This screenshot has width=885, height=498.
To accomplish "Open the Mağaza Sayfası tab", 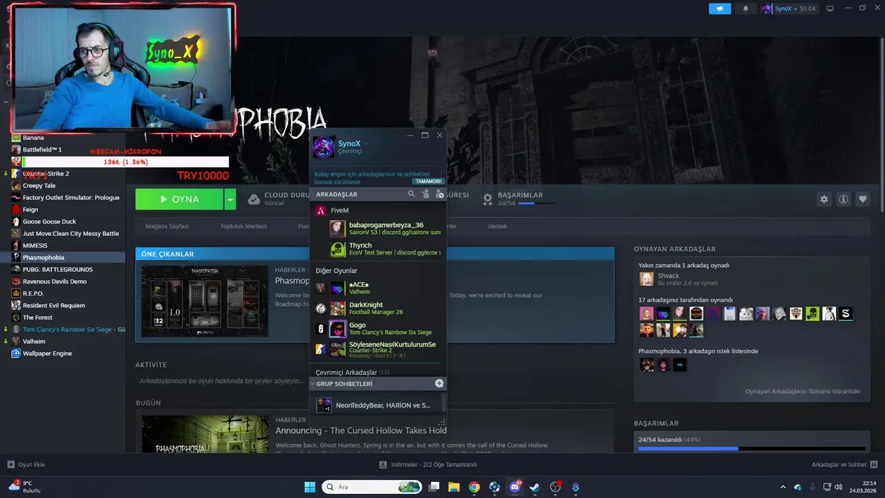I will coord(167,226).
